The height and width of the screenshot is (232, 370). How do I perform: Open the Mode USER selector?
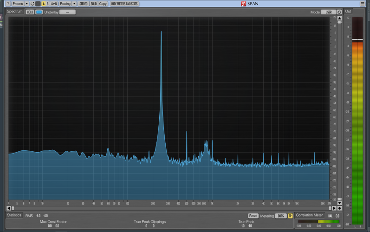tap(329, 12)
